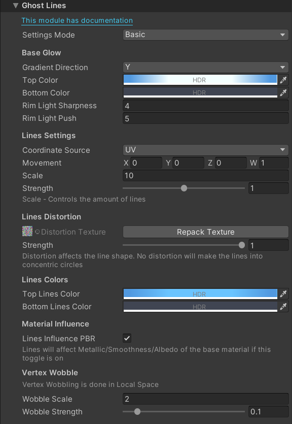Select the Rim Light Sharpness value field
The image size is (292, 424).
coord(205,105)
